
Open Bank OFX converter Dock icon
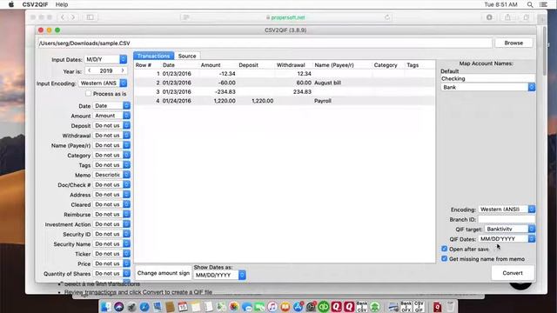[x=406, y=307]
